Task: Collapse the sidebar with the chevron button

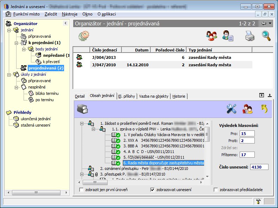Action: pyautogui.click(x=65, y=23)
